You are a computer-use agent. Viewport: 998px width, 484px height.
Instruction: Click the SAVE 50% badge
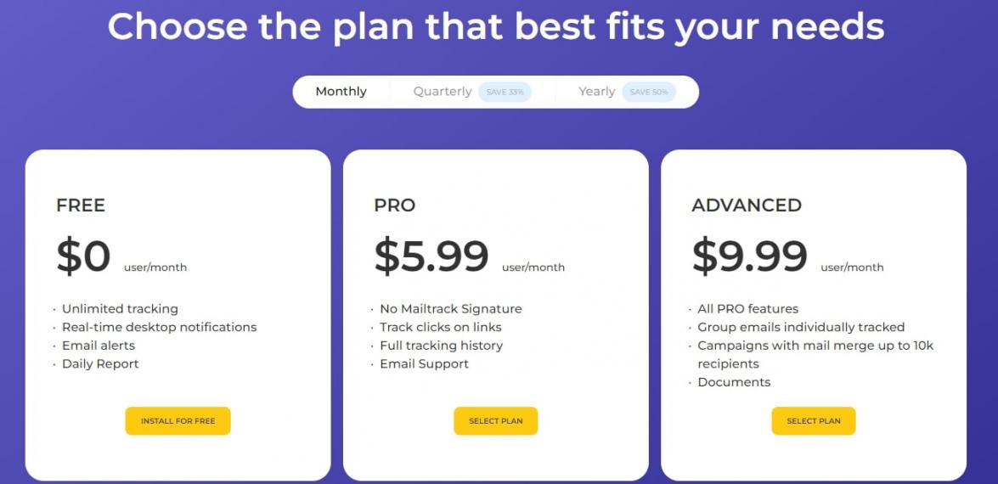[x=649, y=92]
